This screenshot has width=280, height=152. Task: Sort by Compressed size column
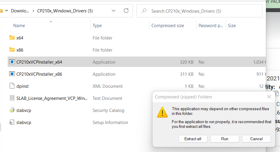(x=168, y=26)
